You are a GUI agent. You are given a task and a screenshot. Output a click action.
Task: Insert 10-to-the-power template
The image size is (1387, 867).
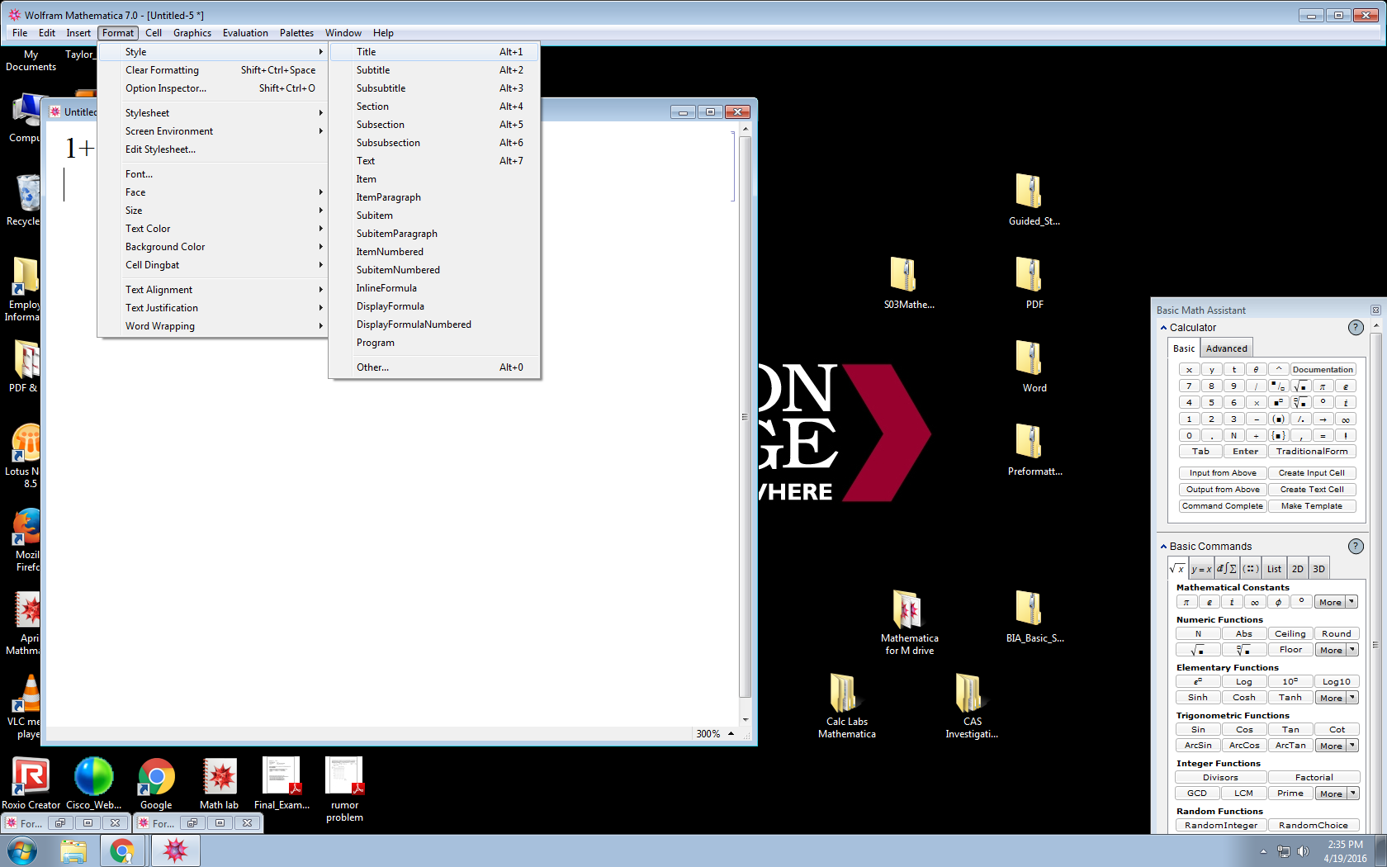coord(1290,681)
